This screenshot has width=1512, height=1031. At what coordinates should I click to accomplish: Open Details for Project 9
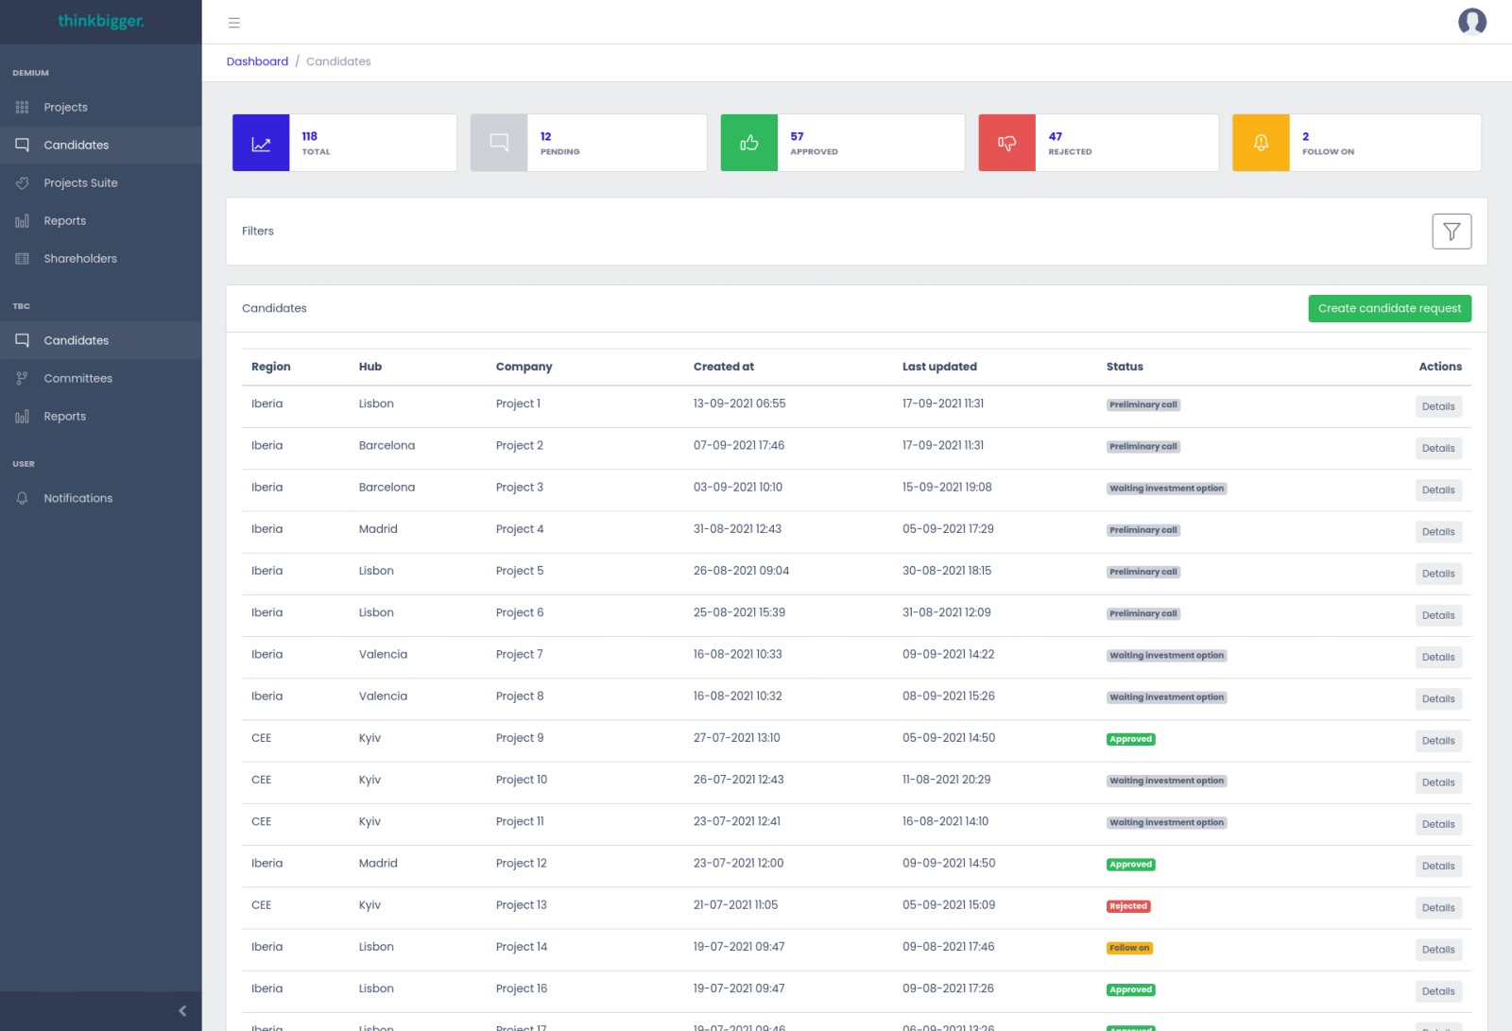tap(1437, 742)
